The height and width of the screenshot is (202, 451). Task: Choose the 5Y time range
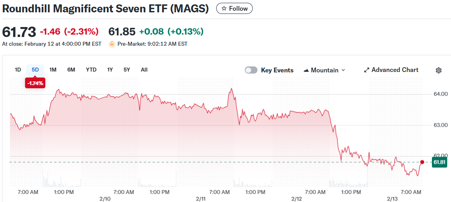127,70
